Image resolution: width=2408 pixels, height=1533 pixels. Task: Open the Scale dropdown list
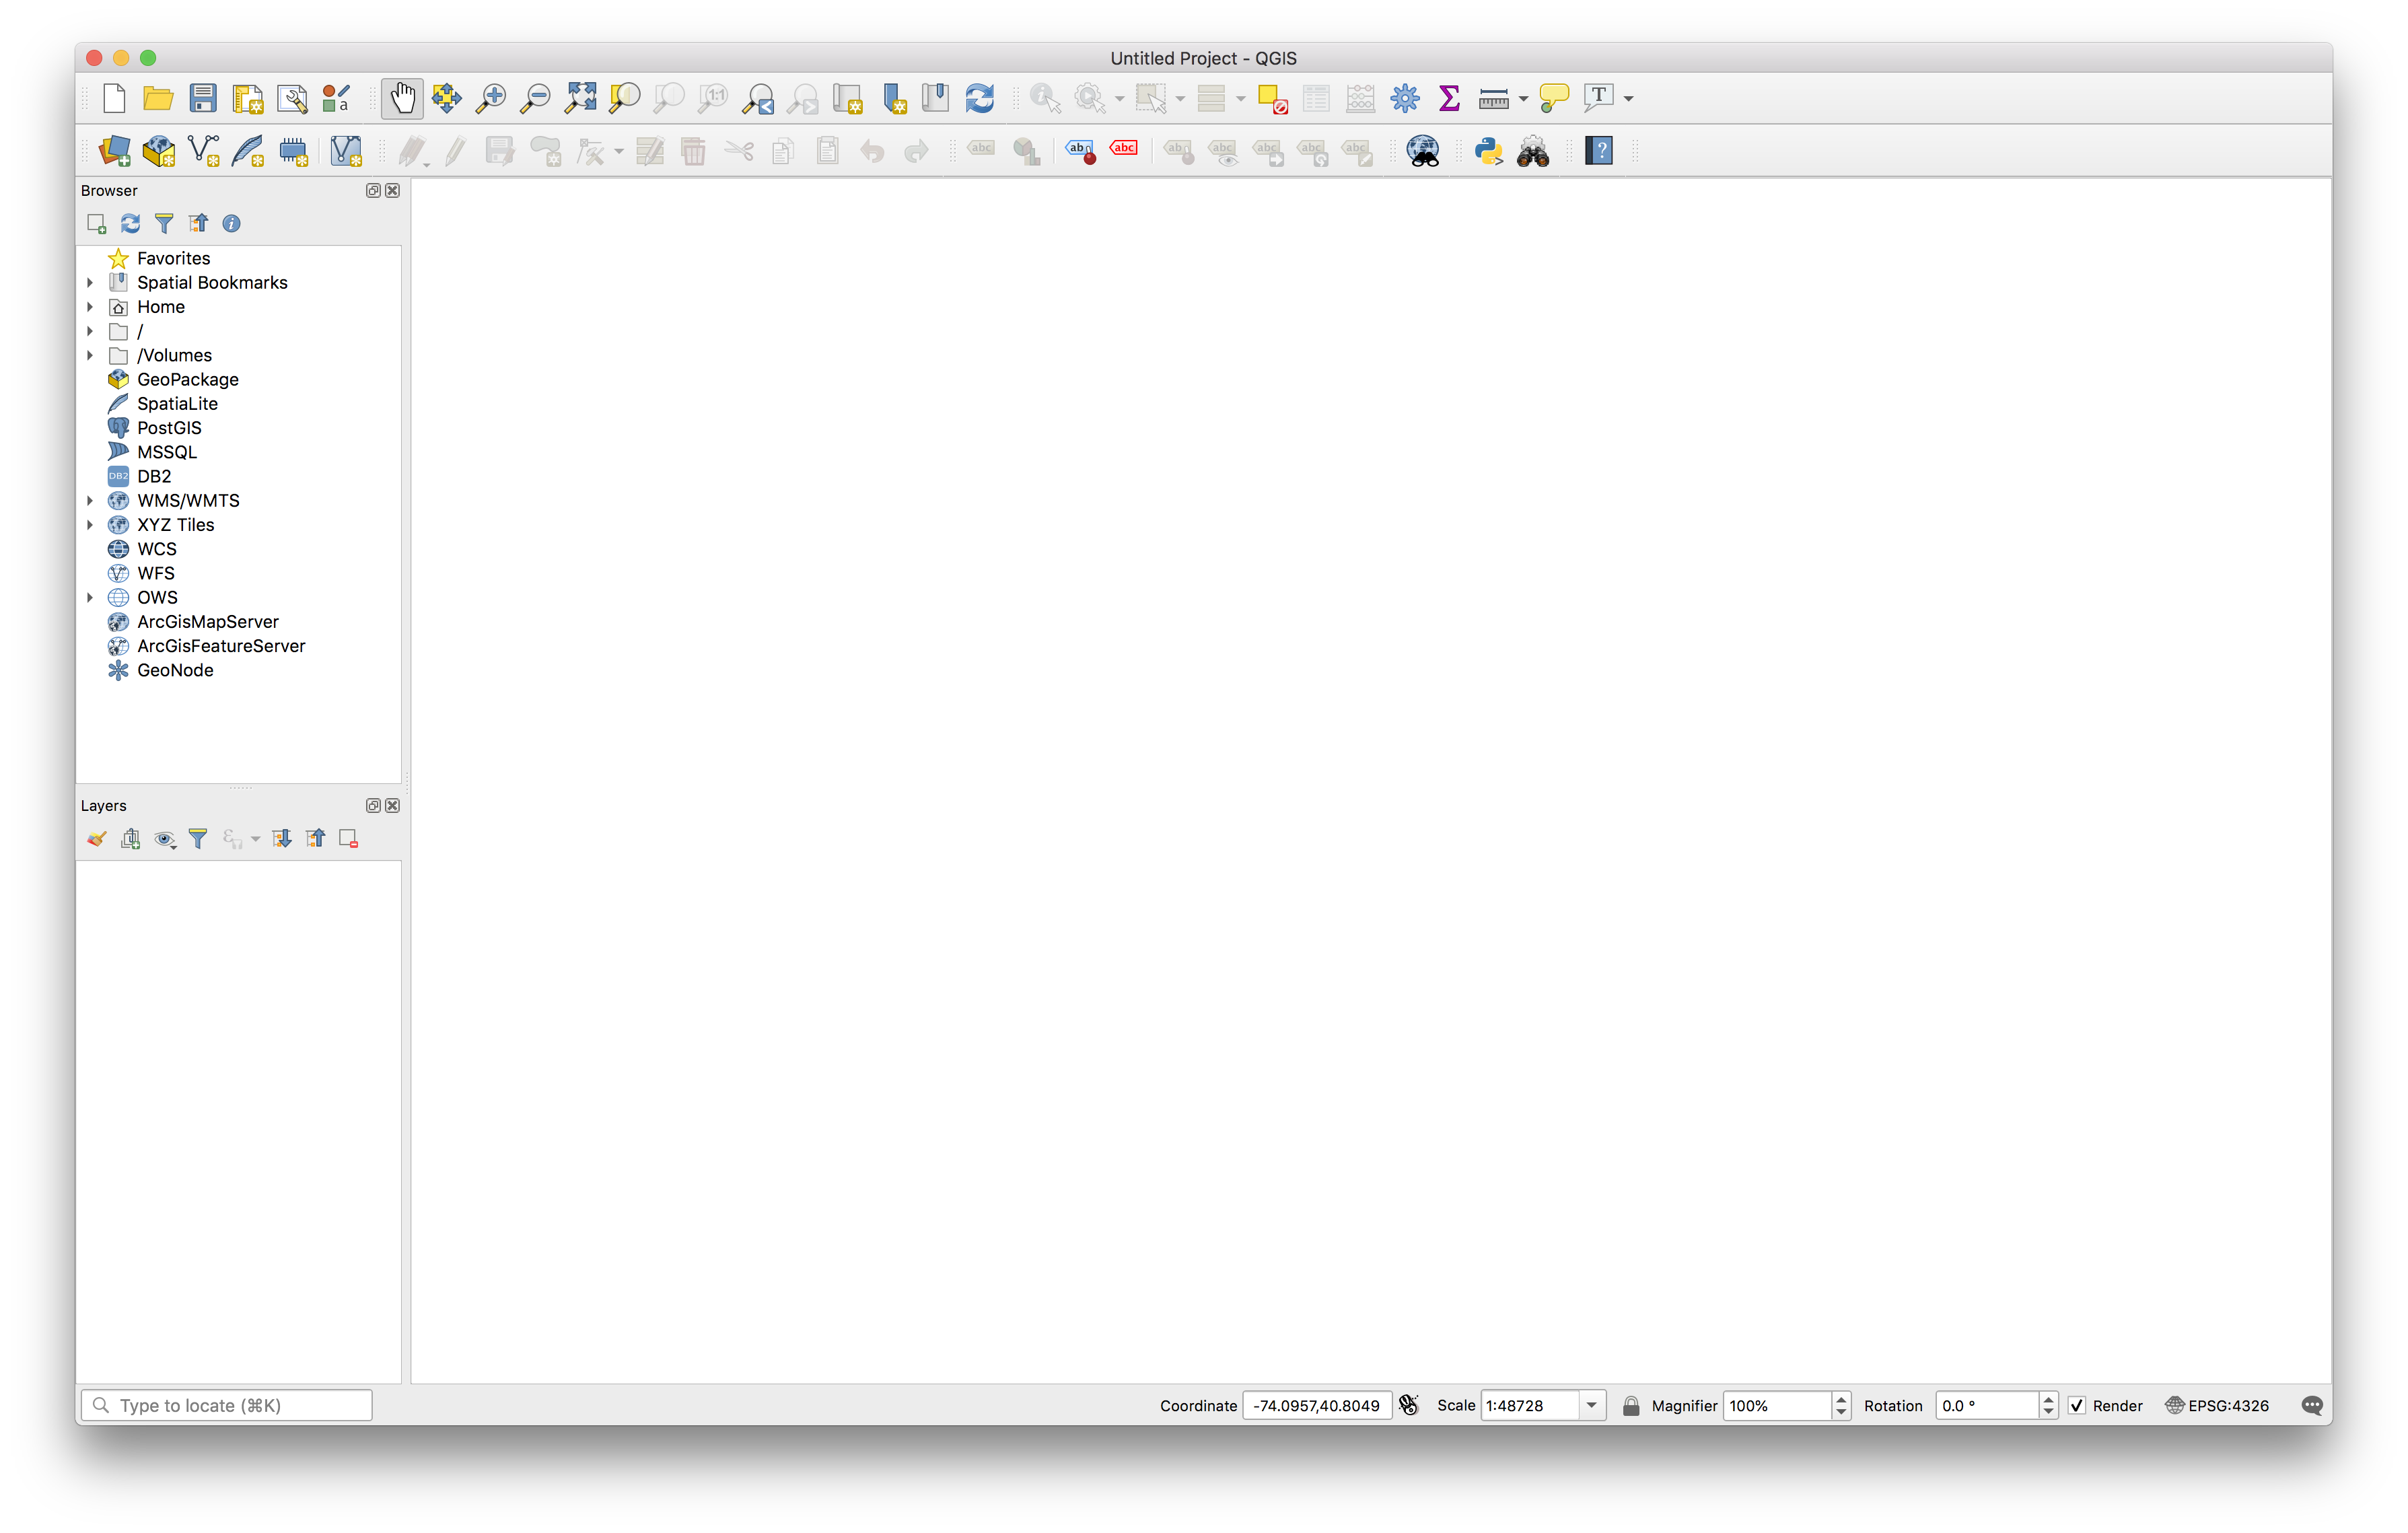pos(1591,1405)
